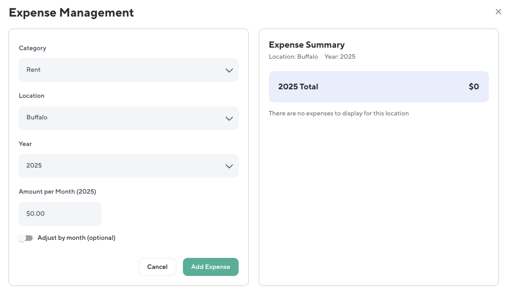Click the chevron arrow in Location field
Screen dimensions: 508x292
coord(229,118)
